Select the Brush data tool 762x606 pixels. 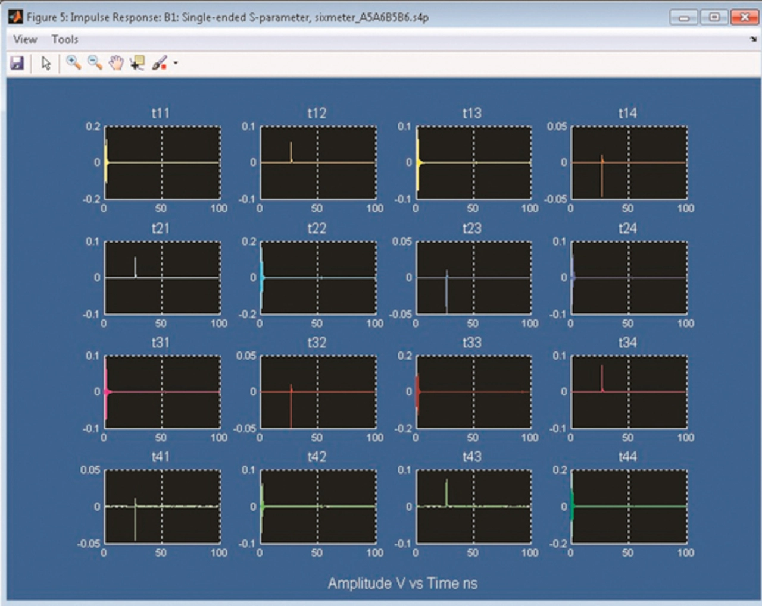[x=159, y=63]
